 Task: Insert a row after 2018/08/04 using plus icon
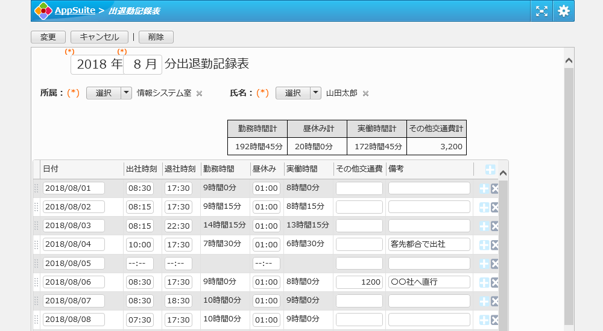(x=484, y=245)
